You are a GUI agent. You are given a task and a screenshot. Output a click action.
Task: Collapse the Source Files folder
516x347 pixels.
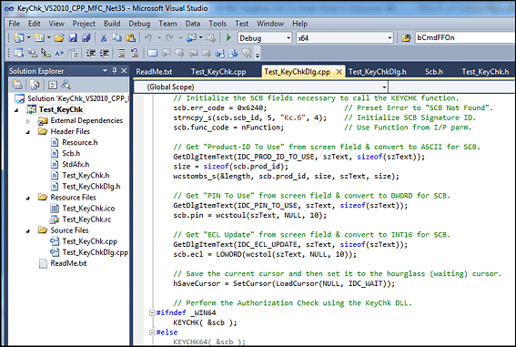pos(28,230)
